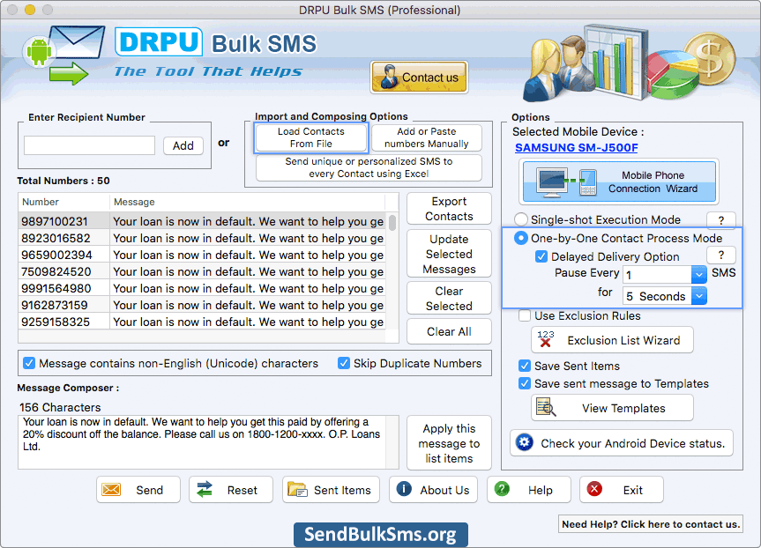Toggle non-English Unicode characters checkbox

click(x=29, y=363)
